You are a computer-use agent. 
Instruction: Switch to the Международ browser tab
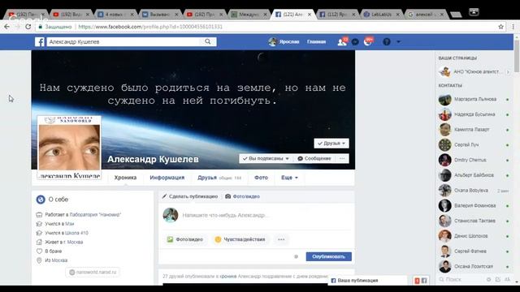click(249, 15)
